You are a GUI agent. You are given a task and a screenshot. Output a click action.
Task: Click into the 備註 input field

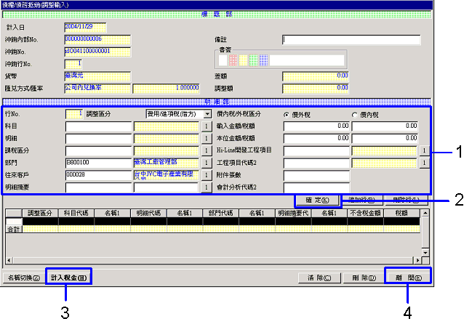click(351, 40)
